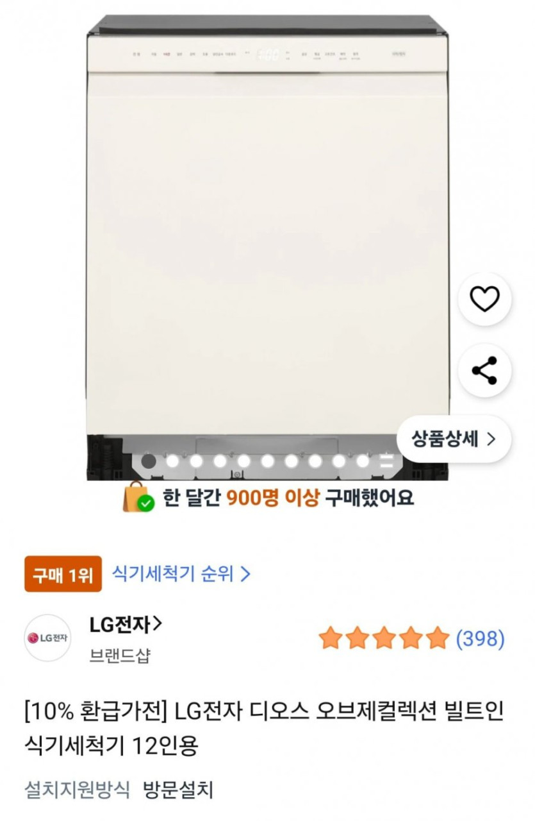Screen dimensions: 535x821
Task: Tap the first orange rating star
Action: 331,638
